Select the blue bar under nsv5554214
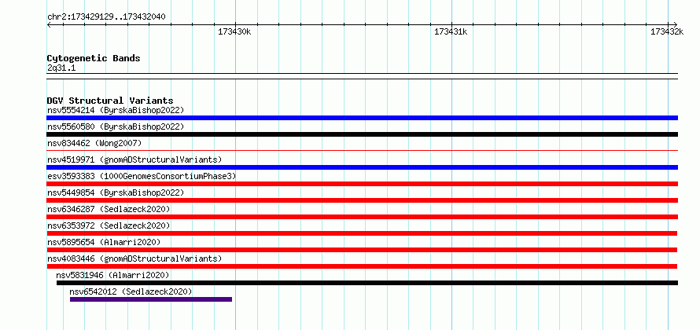Viewport: 700px width, 330px height. 362,118
